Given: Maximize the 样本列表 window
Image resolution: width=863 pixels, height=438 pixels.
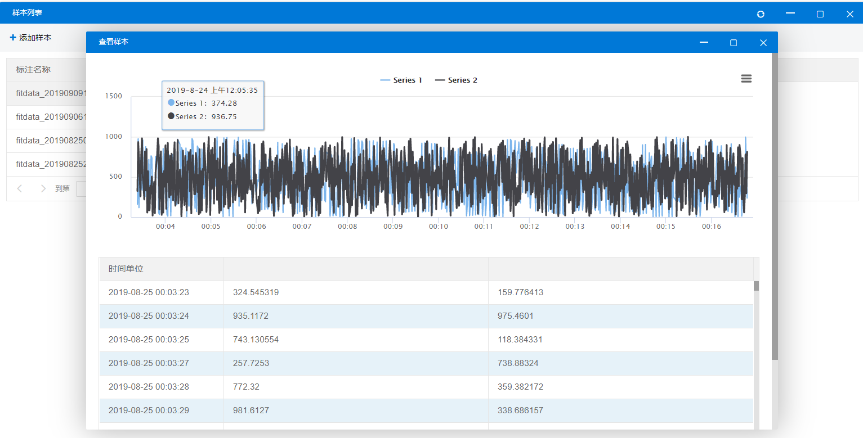Looking at the screenshot, I should tap(820, 14).
